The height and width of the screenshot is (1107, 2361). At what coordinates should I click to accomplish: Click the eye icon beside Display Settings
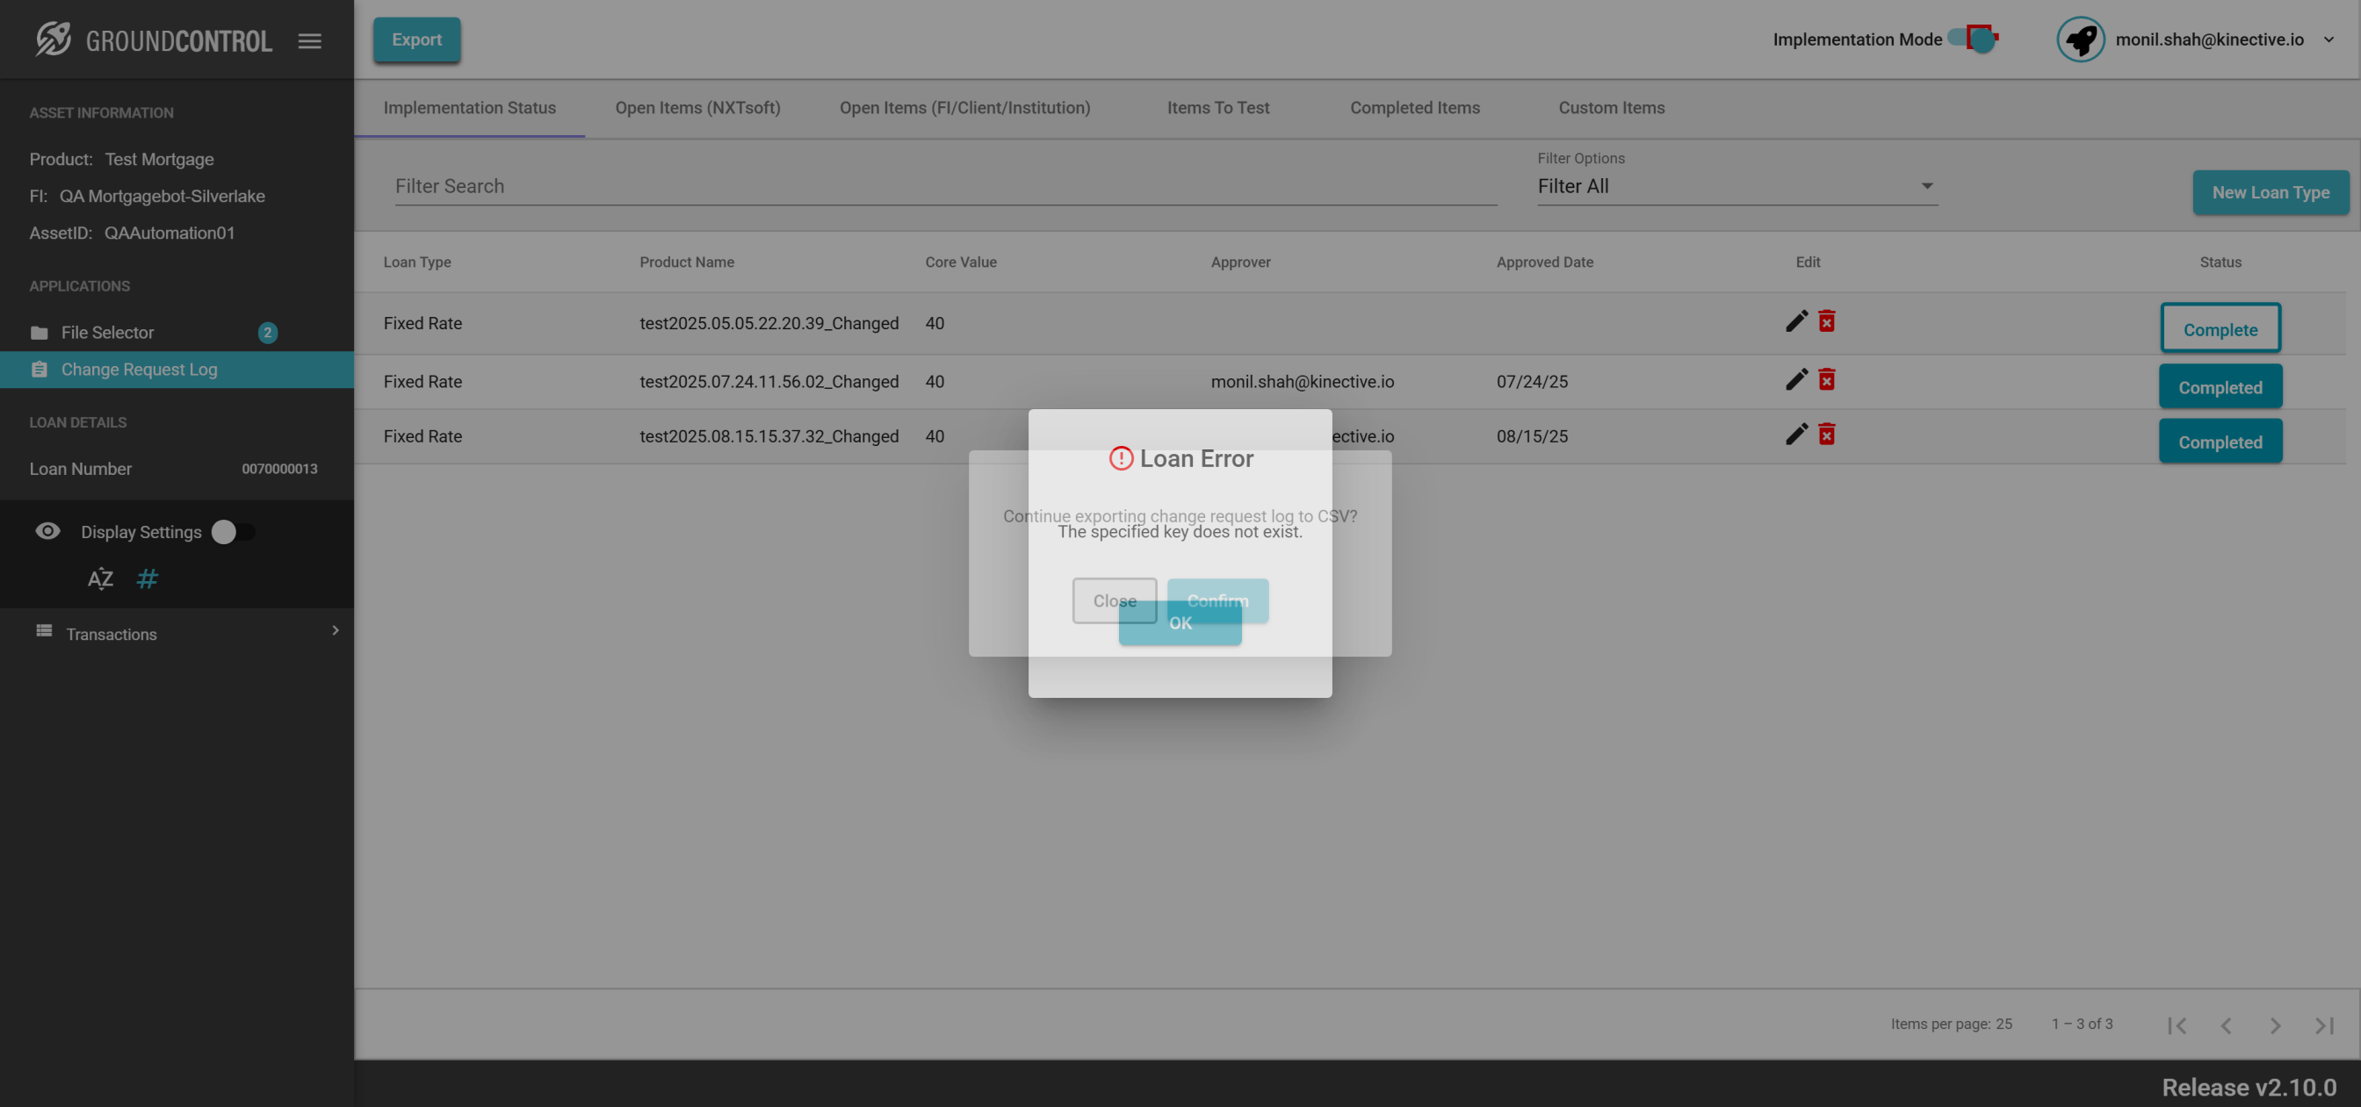click(x=47, y=531)
